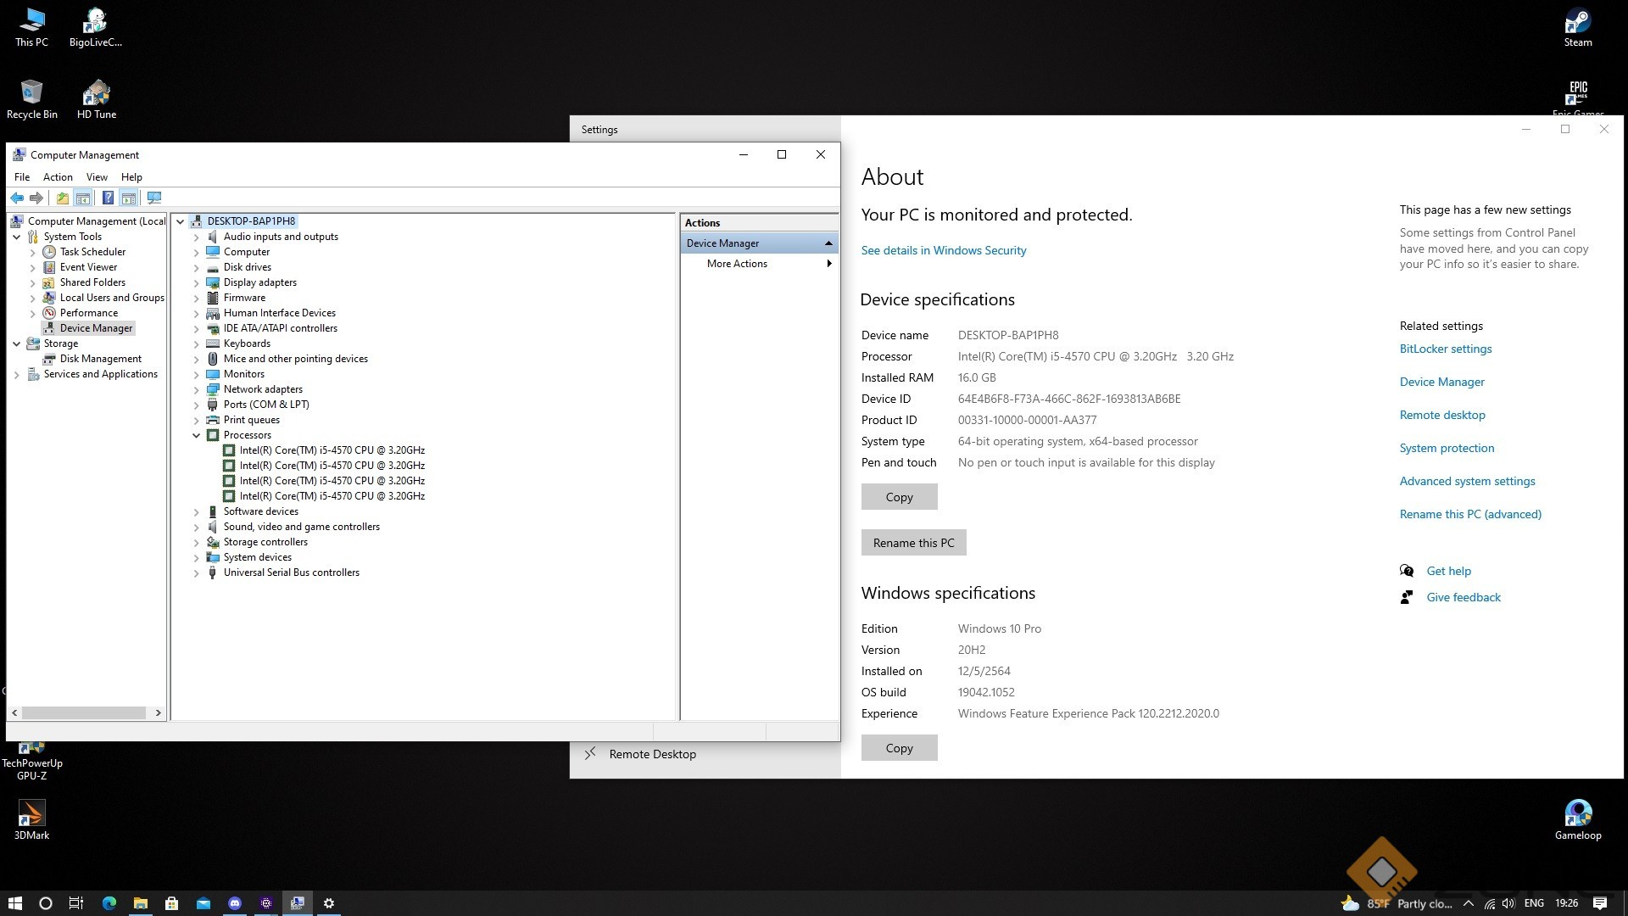Screen dimensions: 1628x916
Task: Open the View menu
Action: point(97,177)
